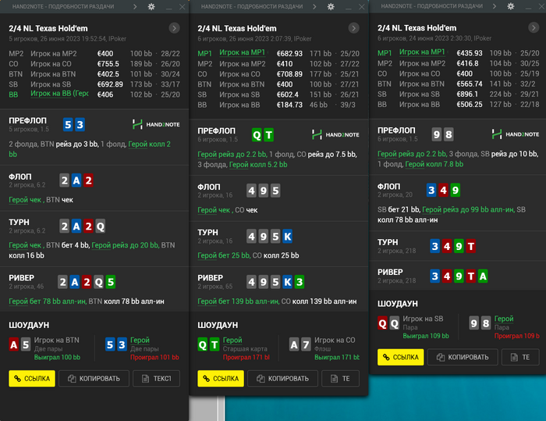This screenshot has width=546, height=421.
Task: Open settings gear in the 5 3 hand window
Action: (x=151, y=6)
